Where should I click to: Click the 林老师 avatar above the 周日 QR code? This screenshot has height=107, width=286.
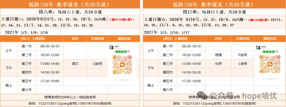tap(258, 48)
